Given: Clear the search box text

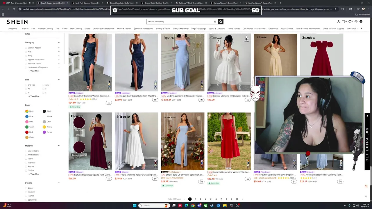Looking at the screenshot, I should 215,21.
